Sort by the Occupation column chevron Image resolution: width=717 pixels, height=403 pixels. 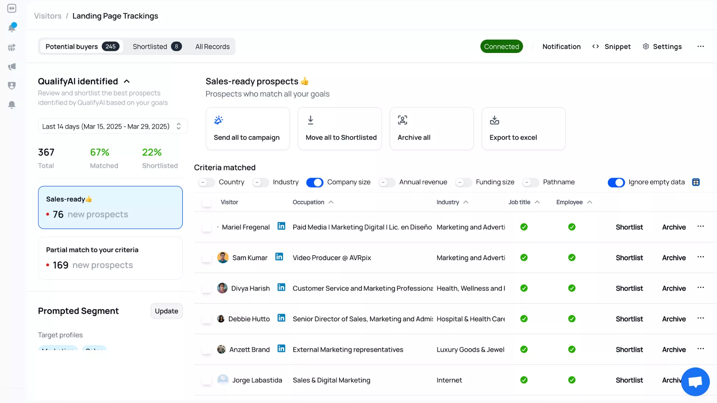331,202
